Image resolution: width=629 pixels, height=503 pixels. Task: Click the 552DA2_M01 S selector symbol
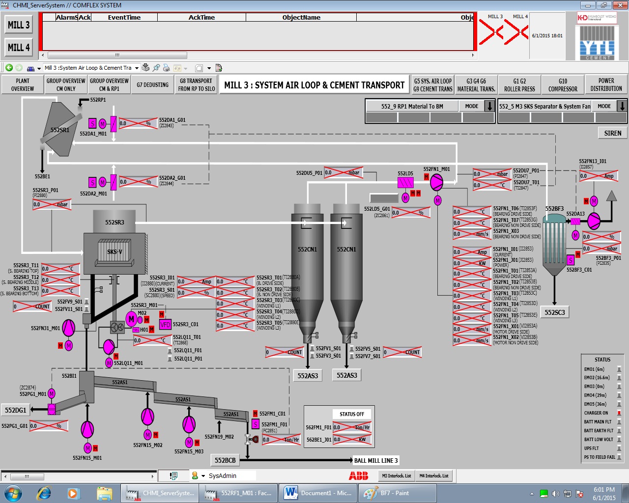(92, 182)
